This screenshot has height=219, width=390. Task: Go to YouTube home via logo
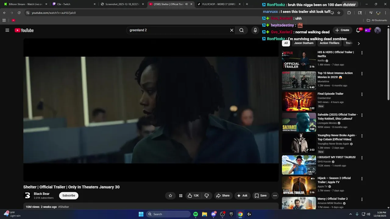click(x=24, y=30)
